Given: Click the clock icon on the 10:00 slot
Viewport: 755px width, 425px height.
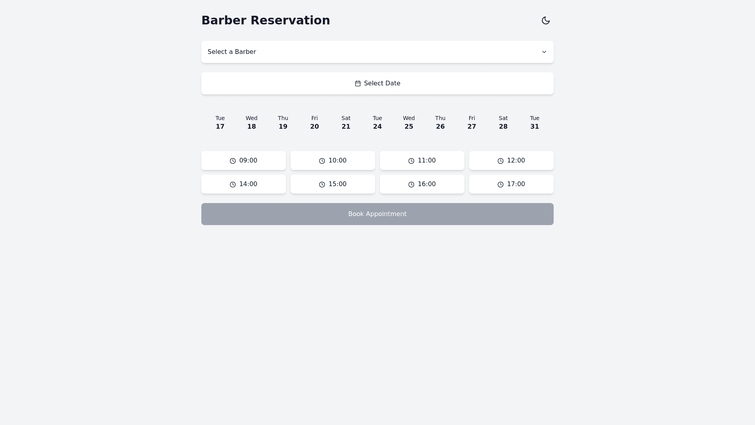Looking at the screenshot, I should pyautogui.click(x=322, y=161).
